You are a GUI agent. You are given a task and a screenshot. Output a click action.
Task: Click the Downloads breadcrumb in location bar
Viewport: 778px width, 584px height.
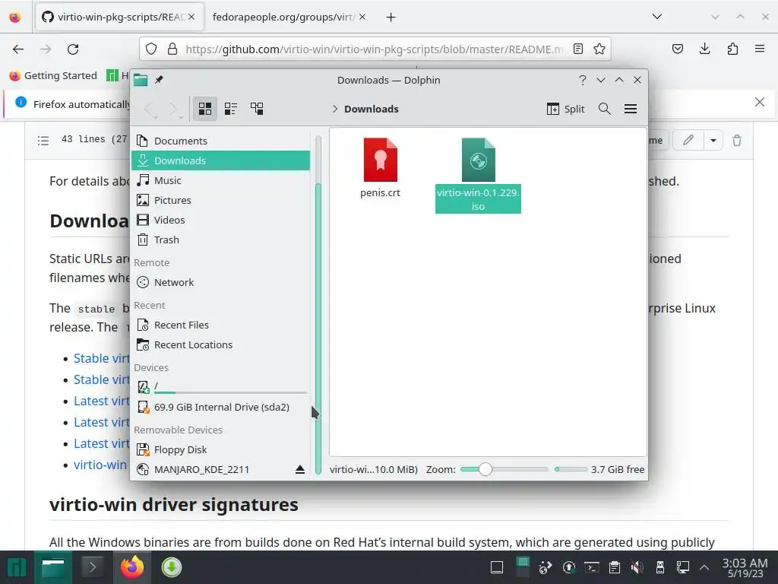click(371, 109)
